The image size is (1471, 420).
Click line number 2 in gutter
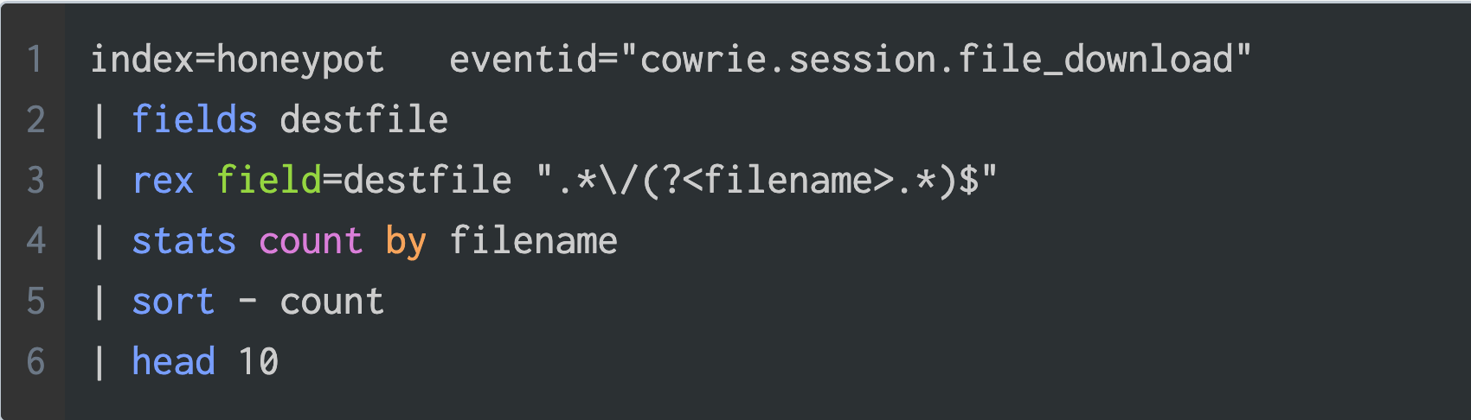pyautogui.click(x=35, y=120)
